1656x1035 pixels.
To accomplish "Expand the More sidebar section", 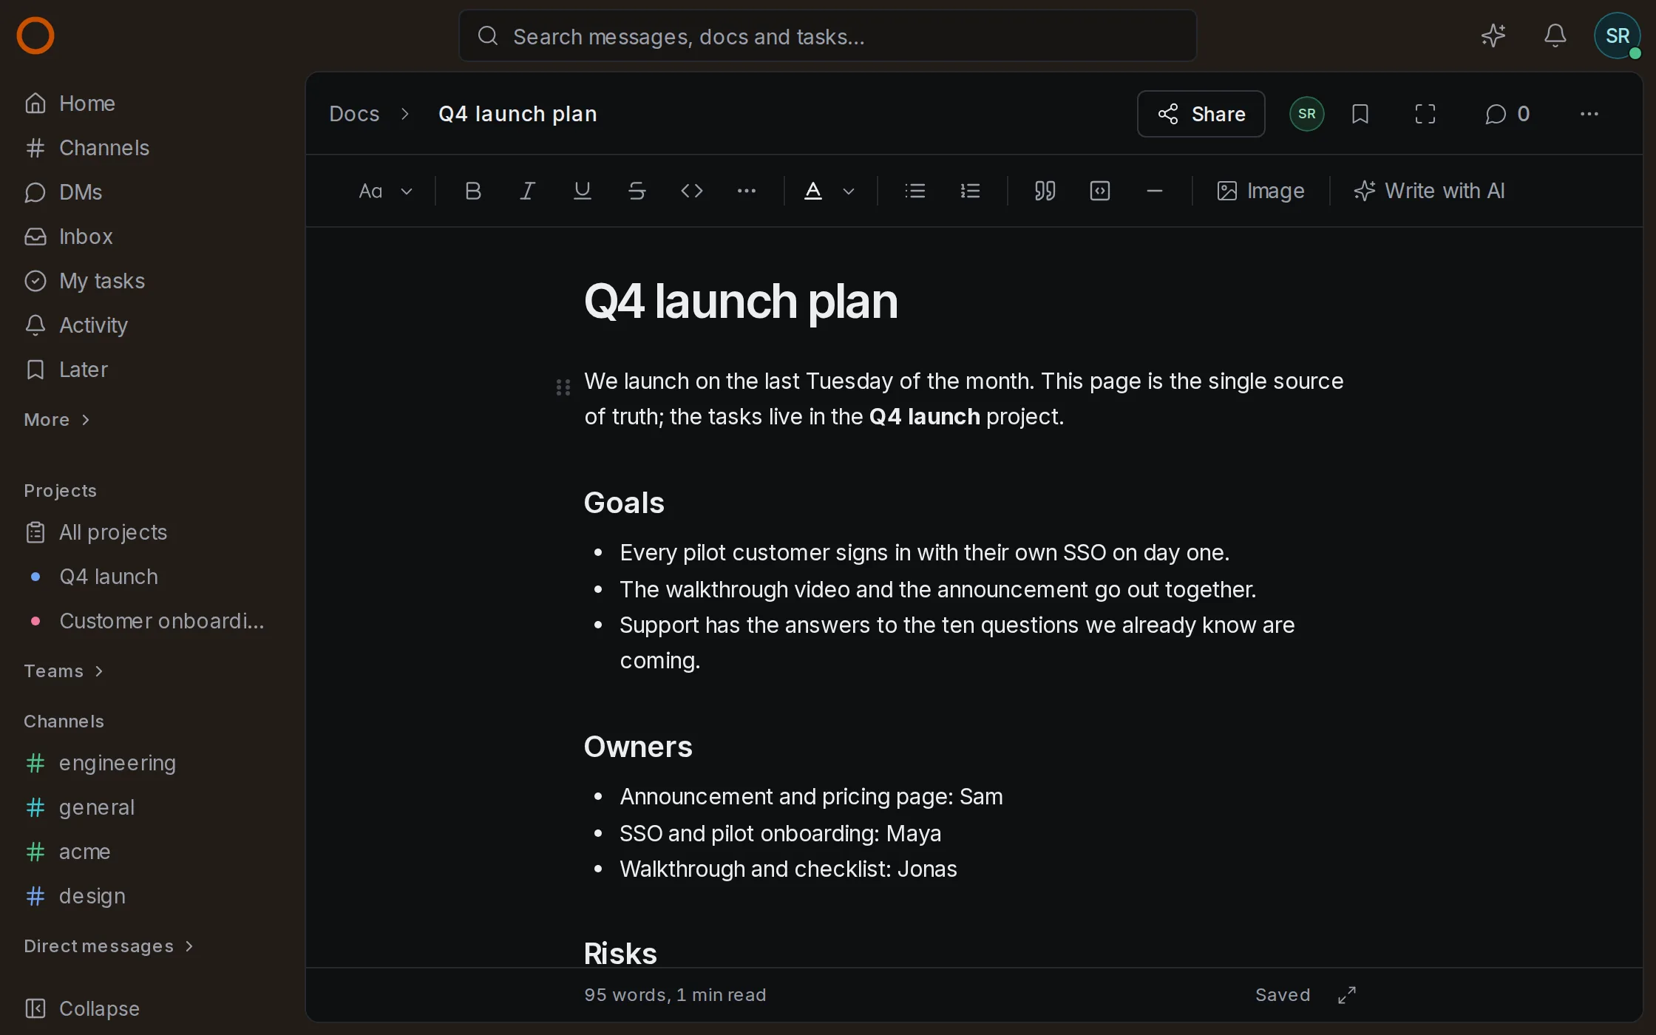I will pos(57,420).
